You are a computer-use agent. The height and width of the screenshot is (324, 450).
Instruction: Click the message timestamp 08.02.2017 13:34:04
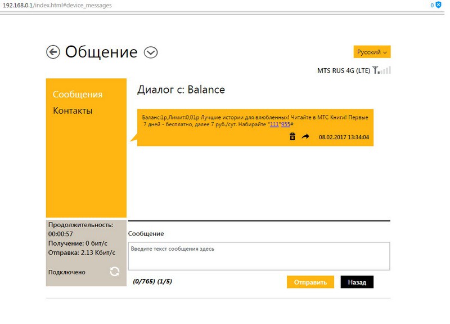[x=344, y=137]
